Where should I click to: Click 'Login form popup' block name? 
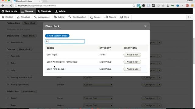pos(55,69)
